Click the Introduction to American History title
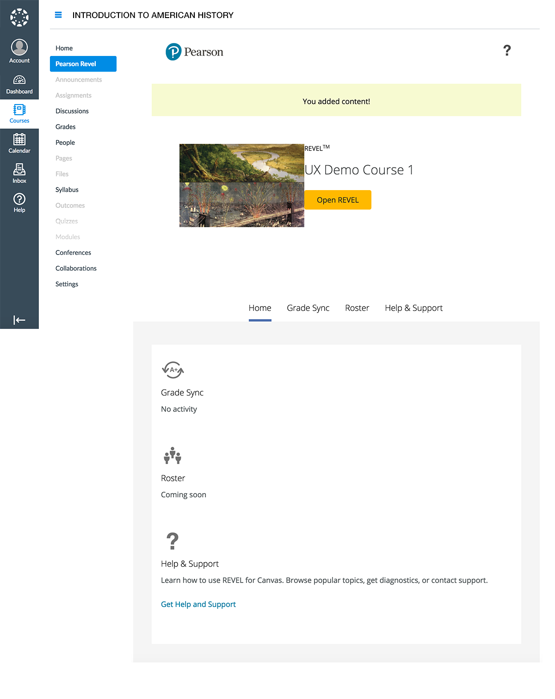Screen dimensions: 555x699 [153, 15]
